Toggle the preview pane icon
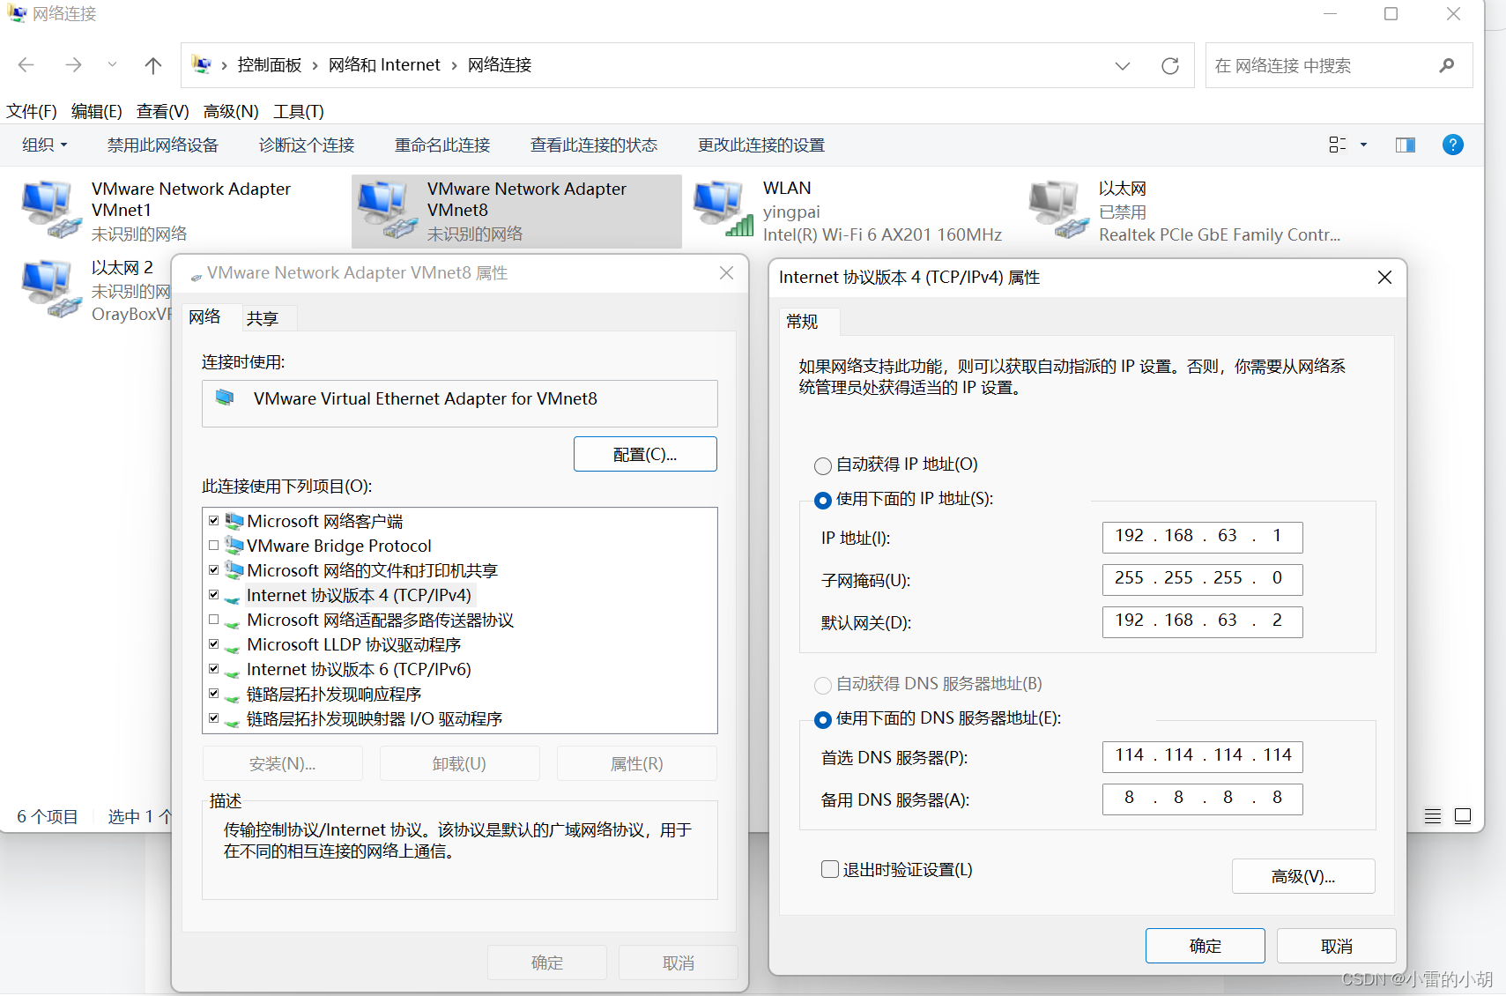Image resolution: width=1506 pixels, height=996 pixels. click(x=1406, y=145)
